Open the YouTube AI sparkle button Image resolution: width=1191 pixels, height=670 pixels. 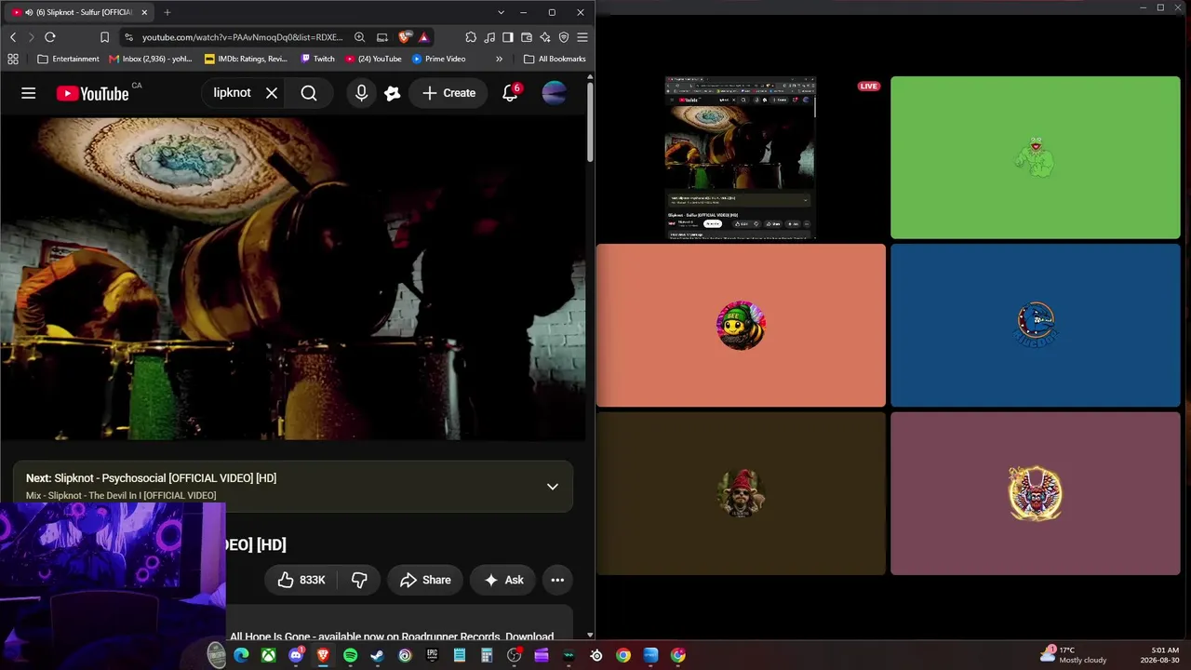(x=393, y=93)
